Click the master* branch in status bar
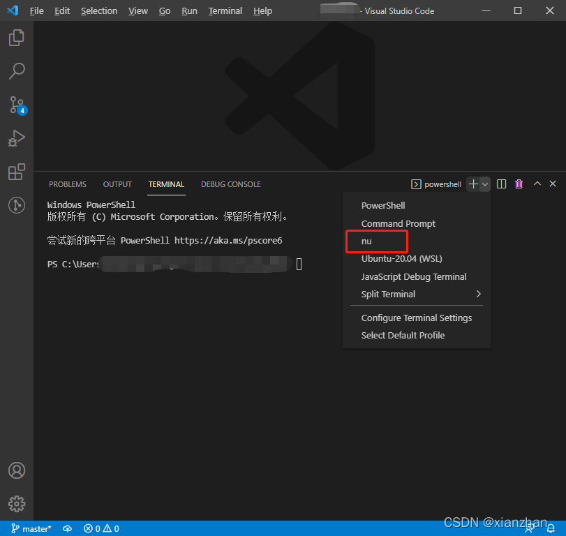Screen dimensions: 566x536 coord(31,528)
